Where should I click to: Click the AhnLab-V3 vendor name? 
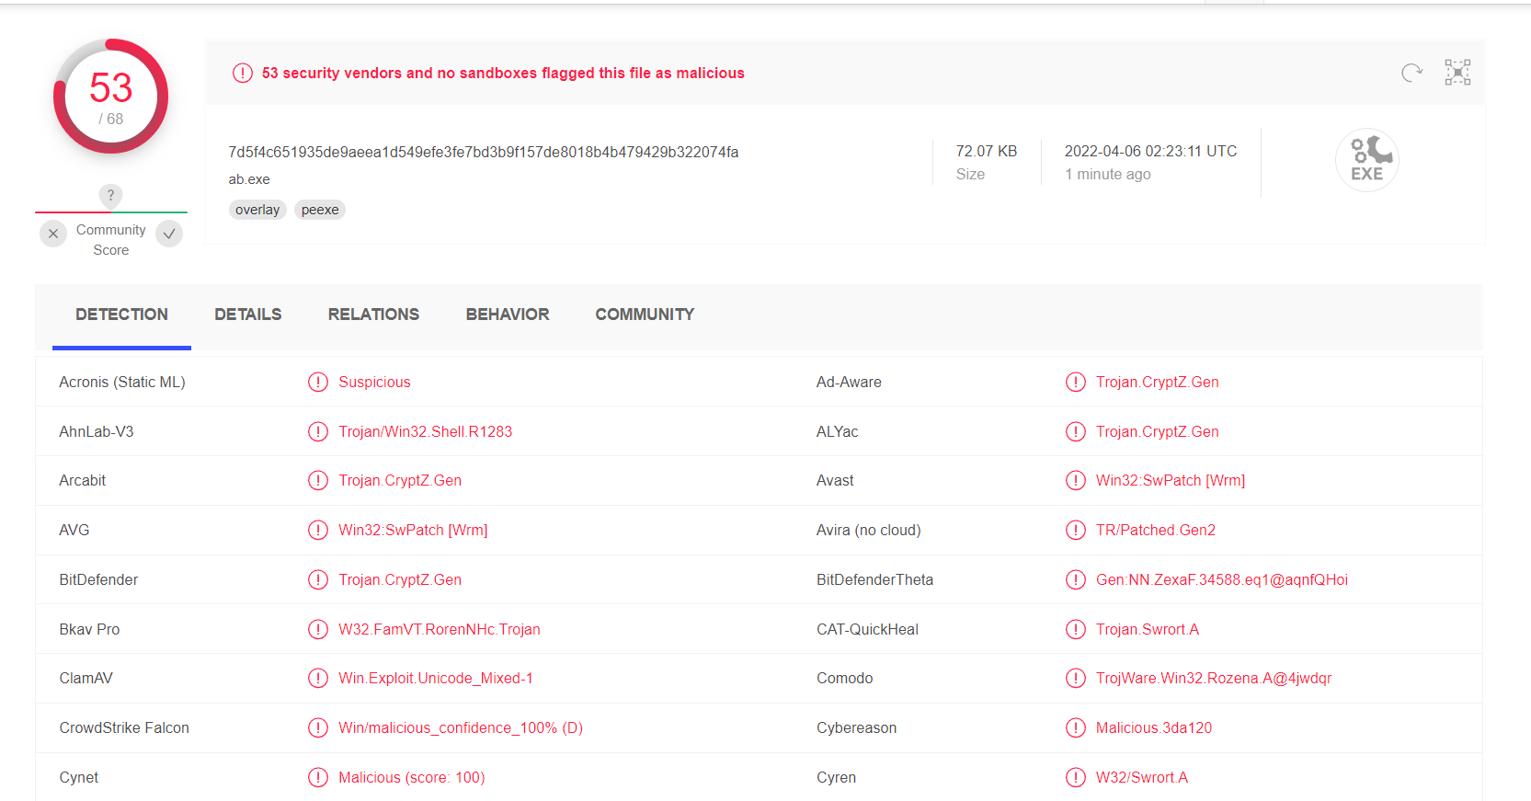[x=97, y=431]
